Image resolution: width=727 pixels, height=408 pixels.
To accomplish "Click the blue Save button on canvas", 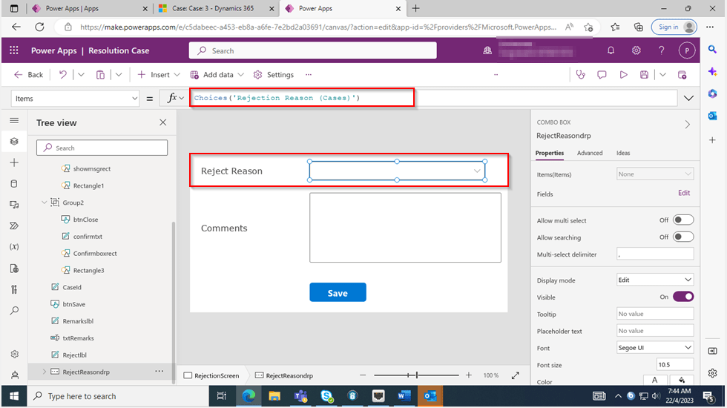I will point(338,293).
